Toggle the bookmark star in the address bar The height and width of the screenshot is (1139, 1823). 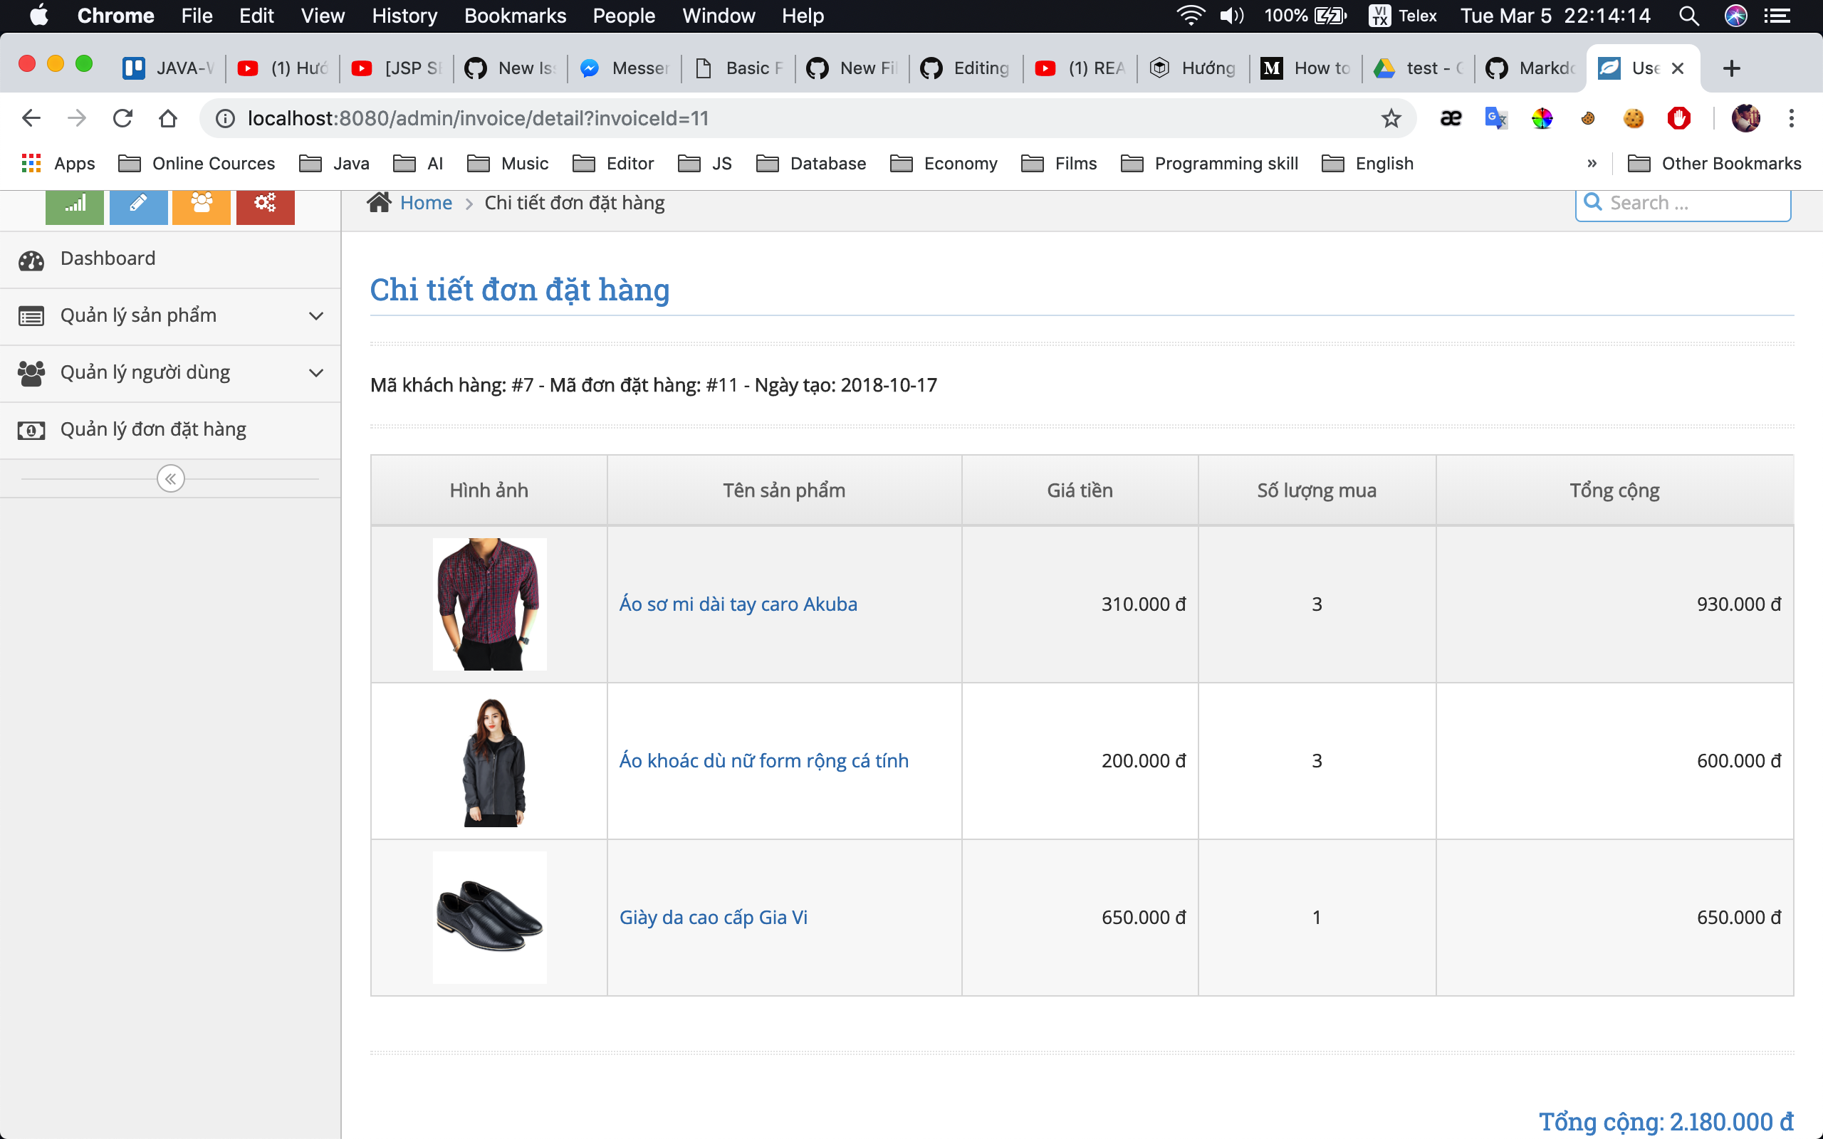[1391, 117]
